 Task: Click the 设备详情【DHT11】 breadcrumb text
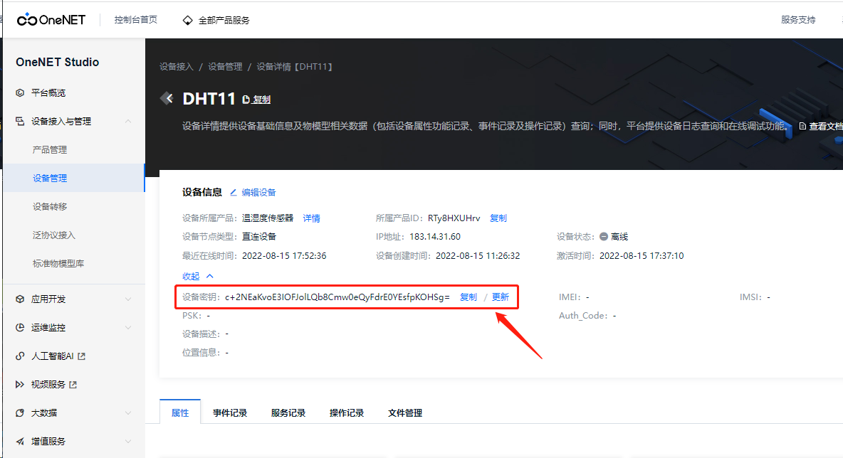tap(295, 67)
